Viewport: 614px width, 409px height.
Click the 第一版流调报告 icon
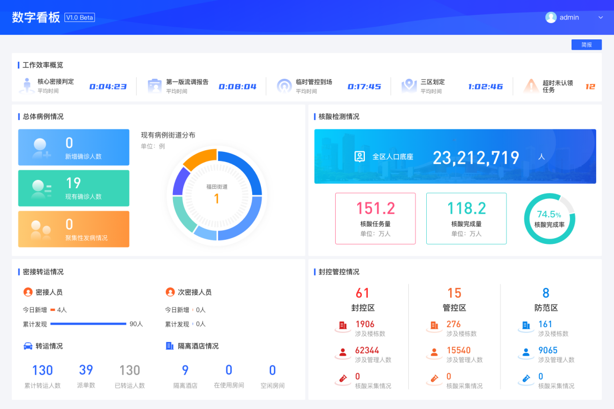tap(155, 85)
